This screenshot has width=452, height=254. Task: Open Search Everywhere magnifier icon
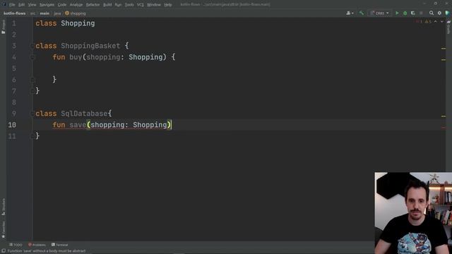click(x=432, y=13)
